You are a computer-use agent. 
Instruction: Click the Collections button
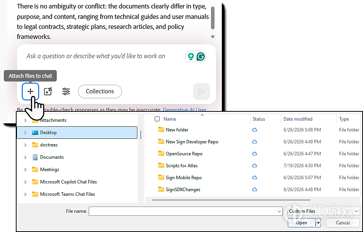[x=100, y=91]
